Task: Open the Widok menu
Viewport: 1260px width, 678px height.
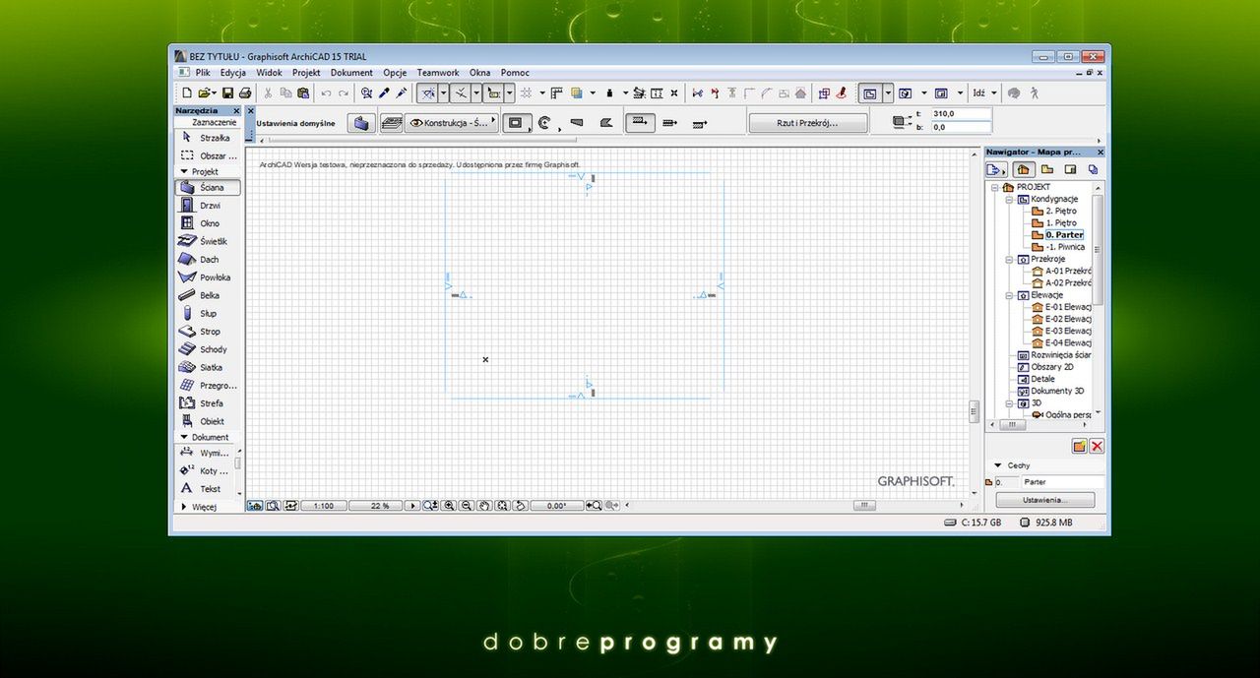Action: coord(269,73)
